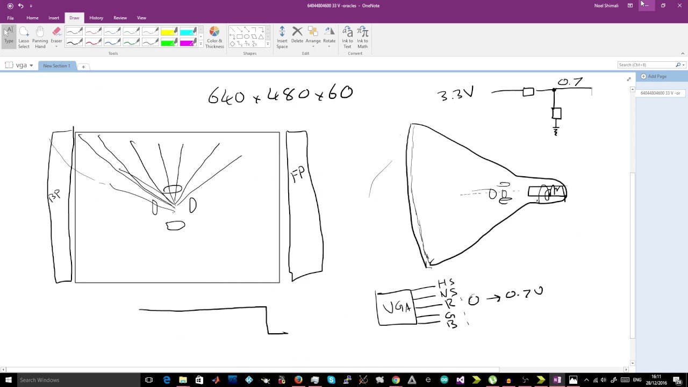
Task: Open Customize Quick Access Toolbar dropdown
Action: pos(31,6)
